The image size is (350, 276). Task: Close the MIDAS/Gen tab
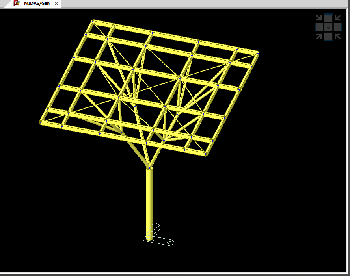pos(56,4)
